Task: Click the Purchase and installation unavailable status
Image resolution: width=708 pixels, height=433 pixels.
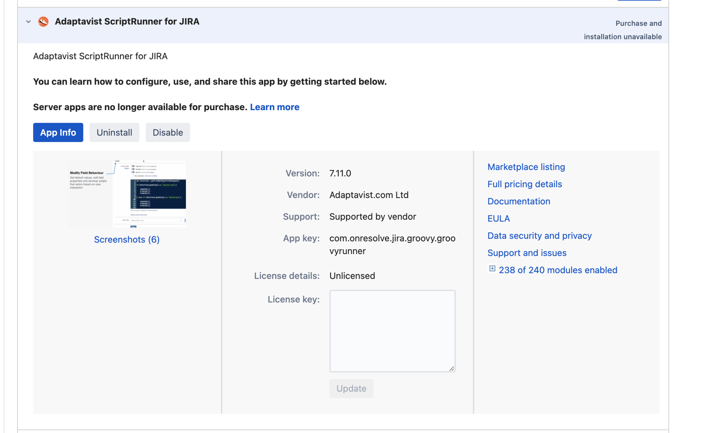Action: tap(623, 30)
